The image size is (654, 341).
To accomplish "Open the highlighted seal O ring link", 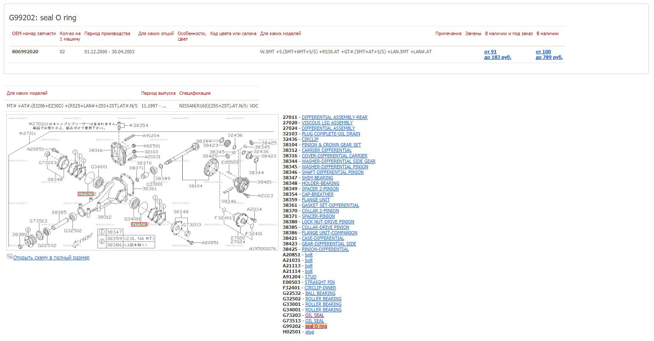I will 316,327.
